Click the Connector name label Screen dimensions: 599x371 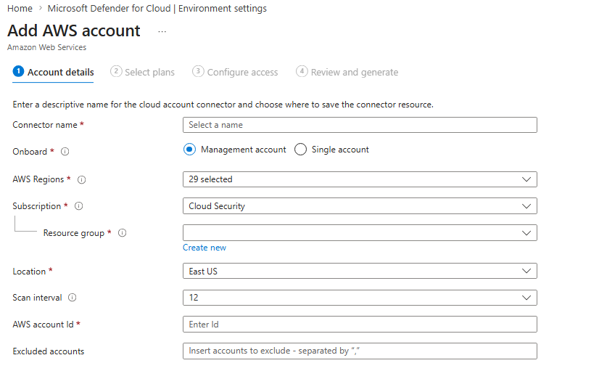[45, 125]
